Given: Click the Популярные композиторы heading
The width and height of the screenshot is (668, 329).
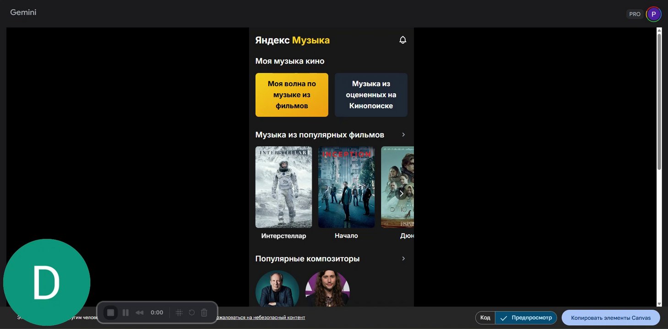Looking at the screenshot, I should (307, 259).
